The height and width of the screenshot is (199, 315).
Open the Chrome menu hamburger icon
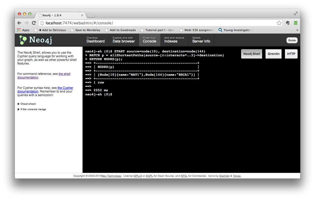[x=296, y=23]
